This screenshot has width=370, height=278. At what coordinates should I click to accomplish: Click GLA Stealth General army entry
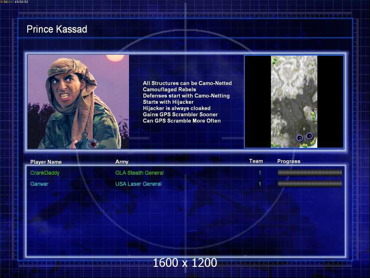139,173
